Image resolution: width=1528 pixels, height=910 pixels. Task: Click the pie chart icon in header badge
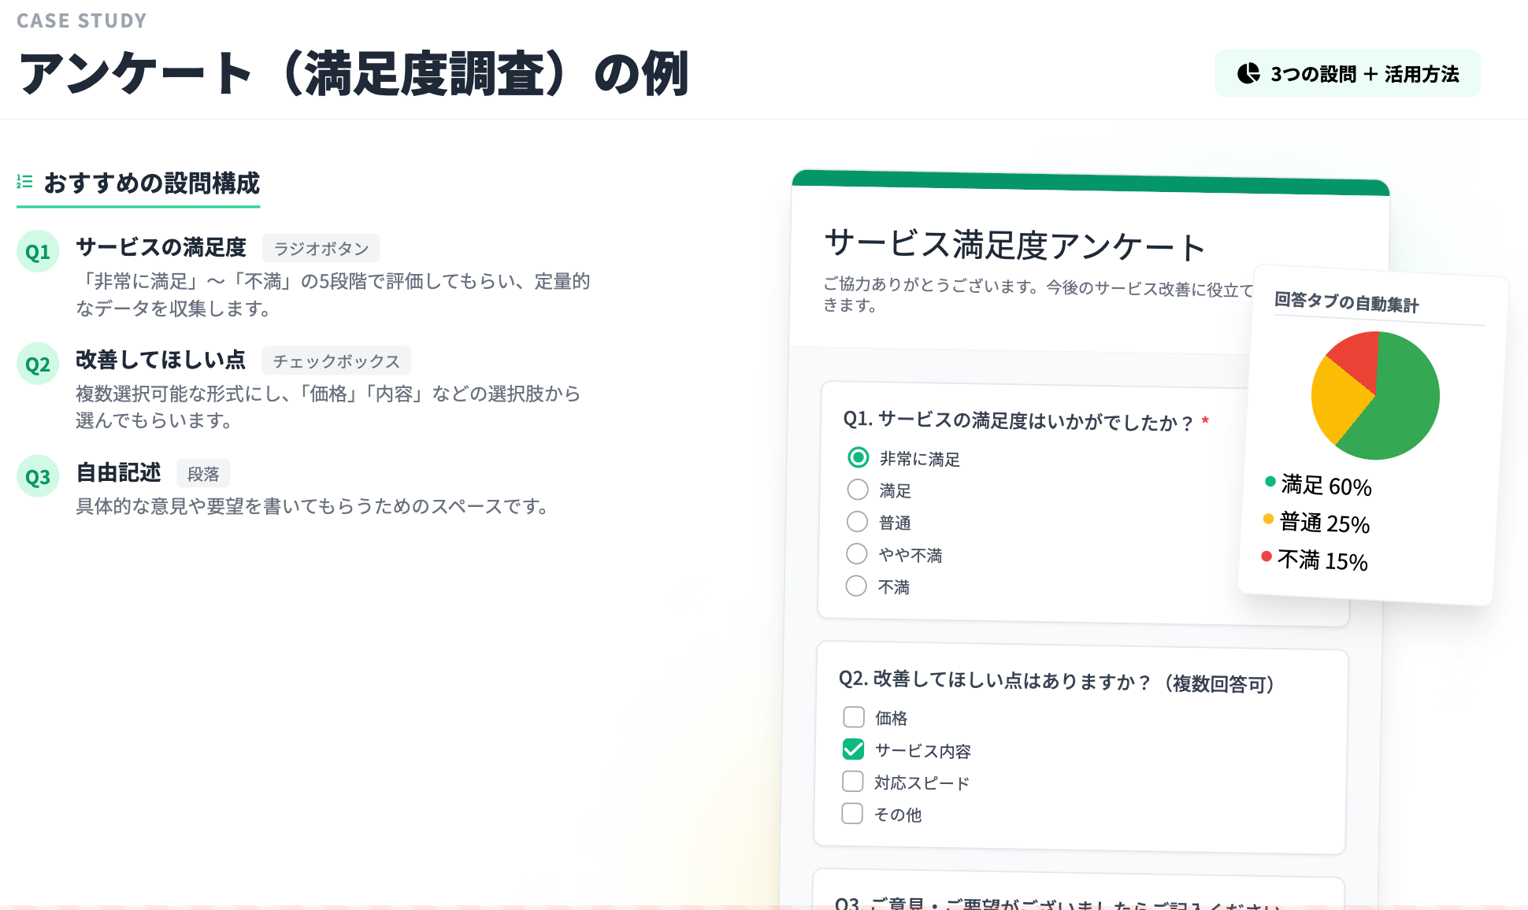(x=1248, y=73)
